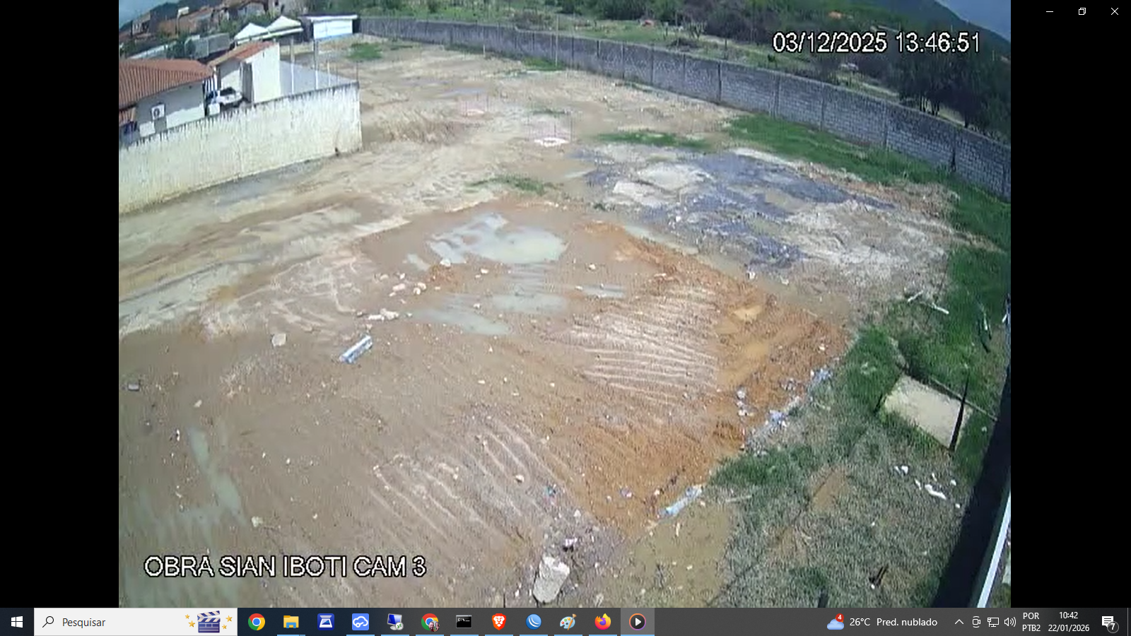
Task: Open the notification center with 7 alerts
Action: pos(1109,622)
